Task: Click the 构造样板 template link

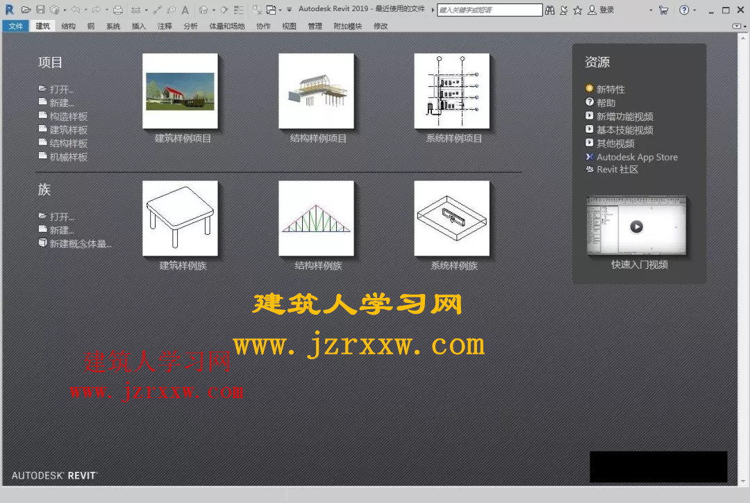Action: pyautogui.click(x=63, y=116)
